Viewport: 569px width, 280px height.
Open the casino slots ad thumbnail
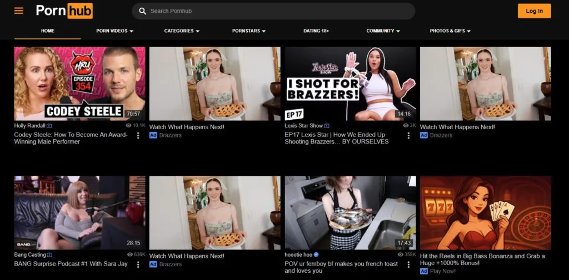[x=486, y=213]
